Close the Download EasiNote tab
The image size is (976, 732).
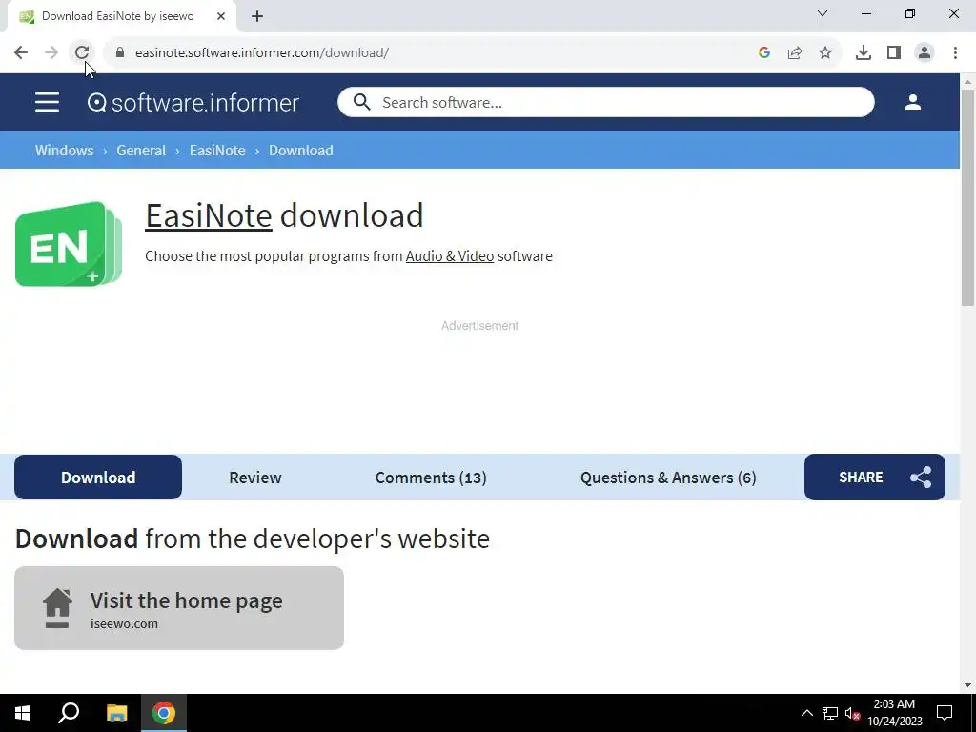click(x=221, y=16)
